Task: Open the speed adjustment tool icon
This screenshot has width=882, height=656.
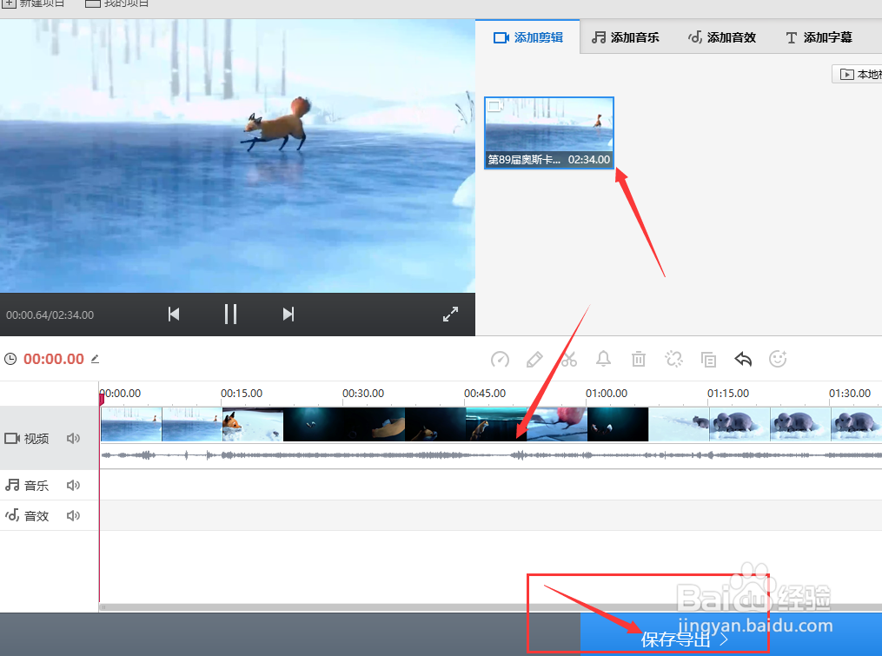Action: coord(500,359)
